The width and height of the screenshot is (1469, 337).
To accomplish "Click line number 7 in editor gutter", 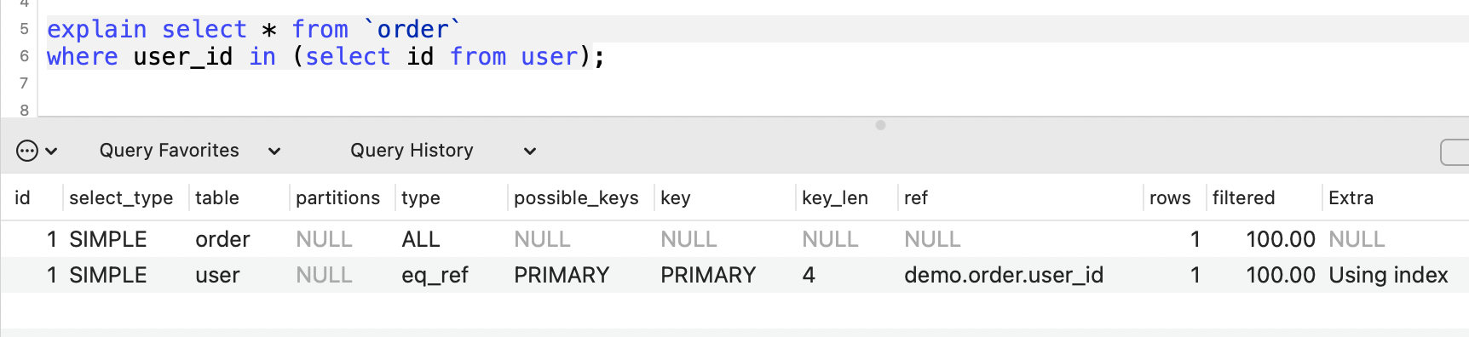I will (24, 83).
